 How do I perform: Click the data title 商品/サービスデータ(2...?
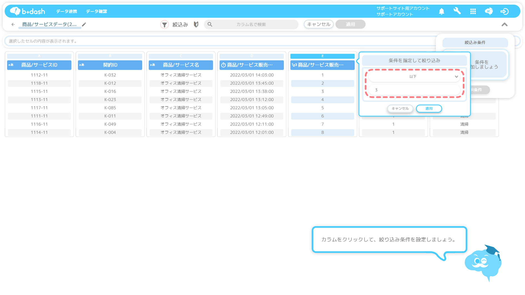49,24
